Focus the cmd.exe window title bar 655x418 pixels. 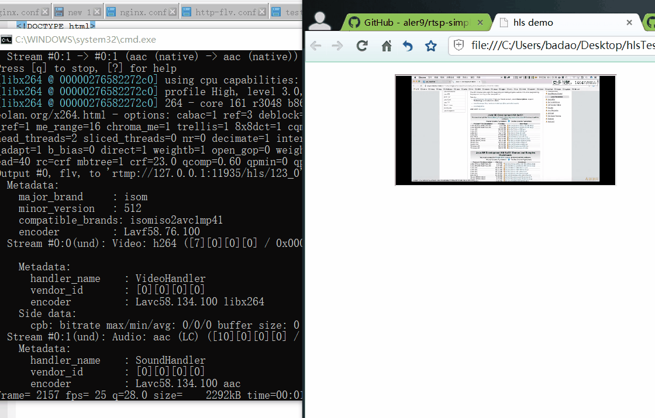tap(175, 40)
